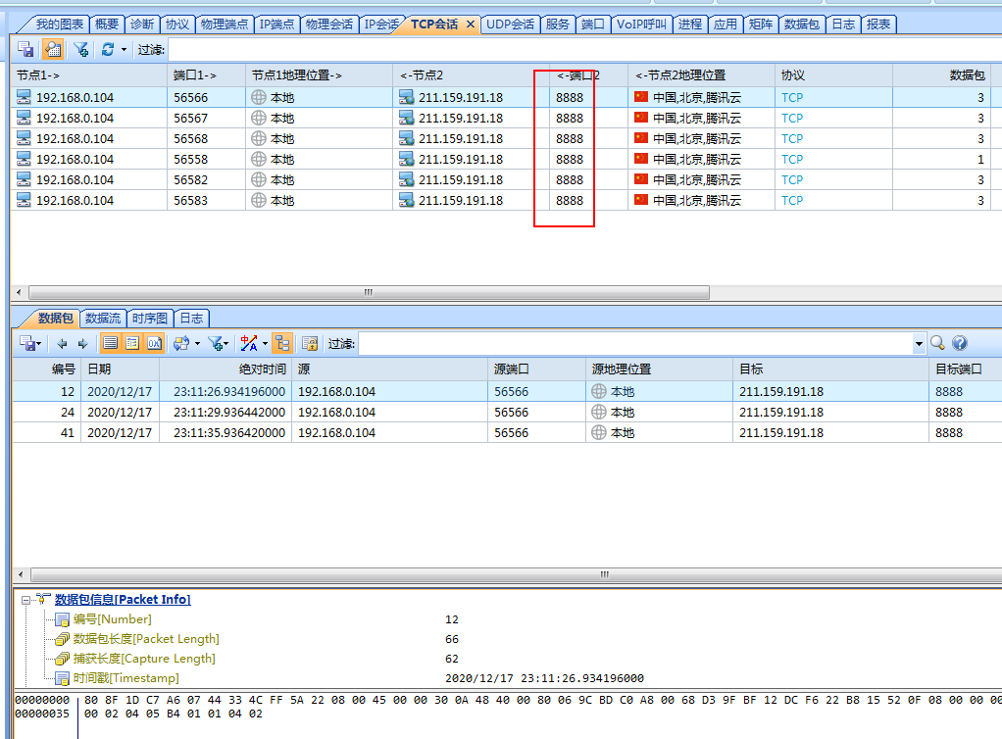The height and width of the screenshot is (739, 1002).
Task: Click the next packet right arrow icon
Action: (83, 344)
